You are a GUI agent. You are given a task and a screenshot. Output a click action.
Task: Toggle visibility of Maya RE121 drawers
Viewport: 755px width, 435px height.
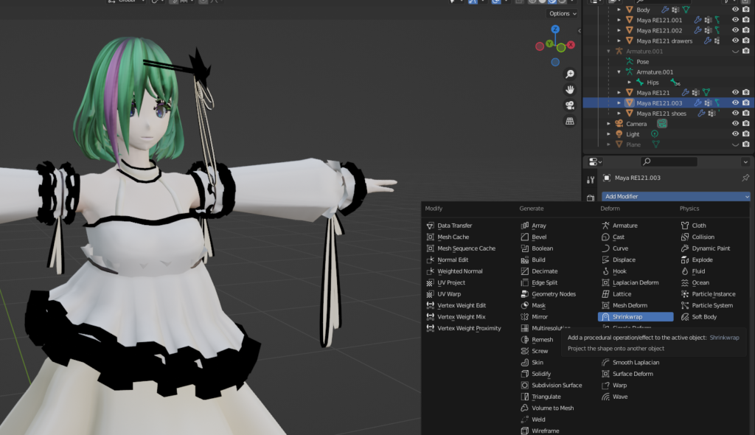coord(735,41)
